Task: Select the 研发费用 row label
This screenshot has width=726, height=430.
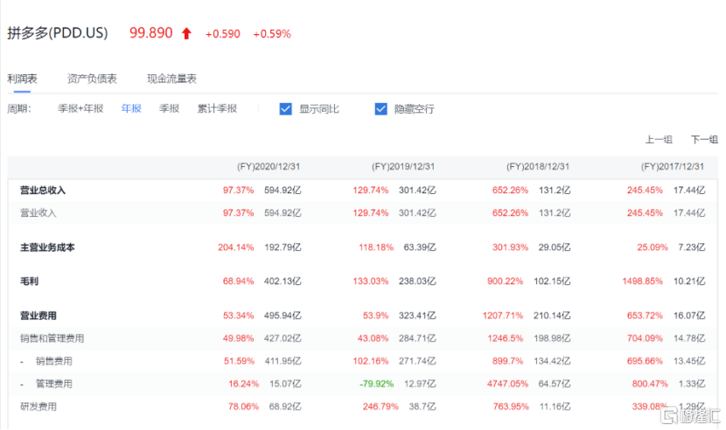Action: (x=38, y=406)
